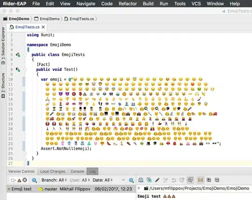Viewport: 252px width, 200px height.
Task: Toggle the group by directory button in changes toolbar
Action: tap(200, 180)
